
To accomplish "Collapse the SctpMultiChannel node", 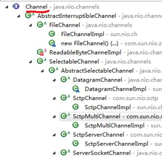I will [x=54, y=116].
